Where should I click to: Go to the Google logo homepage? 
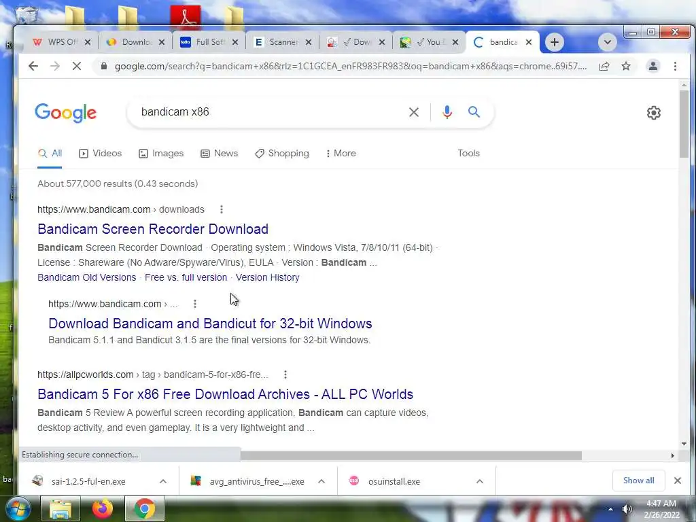[x=66, y=113]
